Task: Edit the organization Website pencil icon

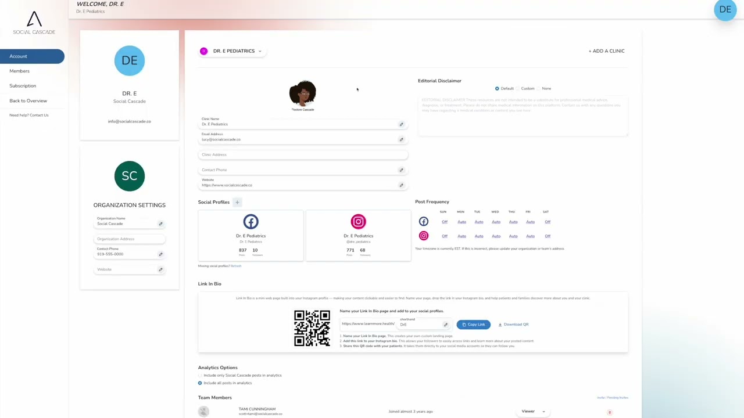Action: (161, 269)
